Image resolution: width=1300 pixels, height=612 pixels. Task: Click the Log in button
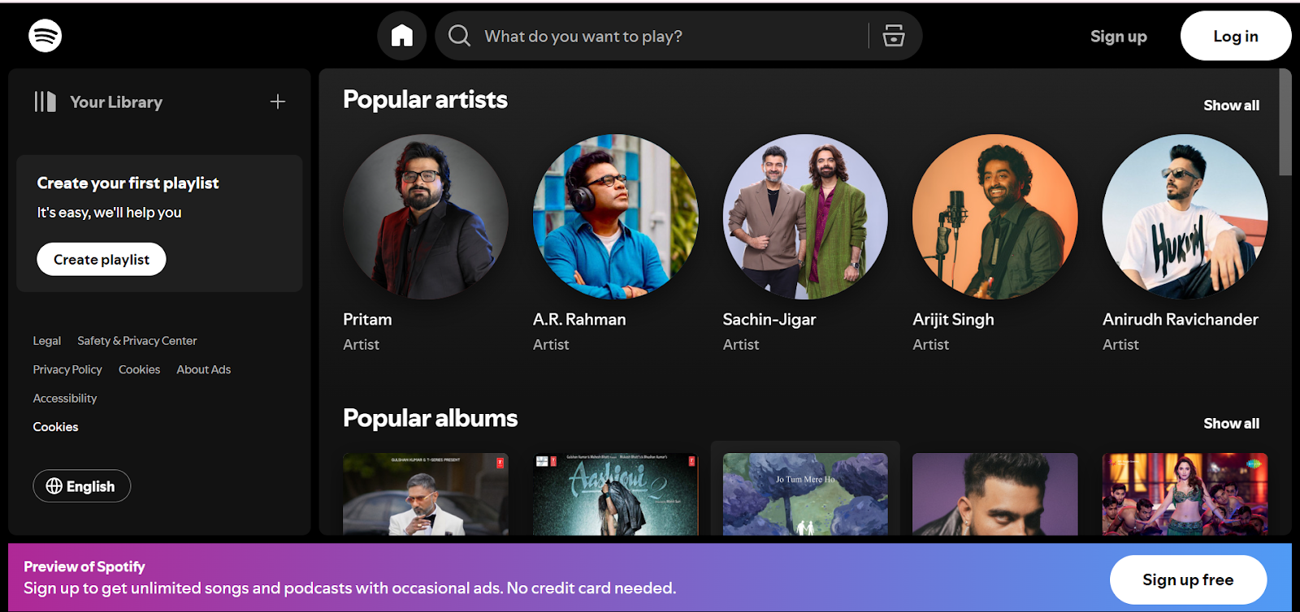(1236, 36)
